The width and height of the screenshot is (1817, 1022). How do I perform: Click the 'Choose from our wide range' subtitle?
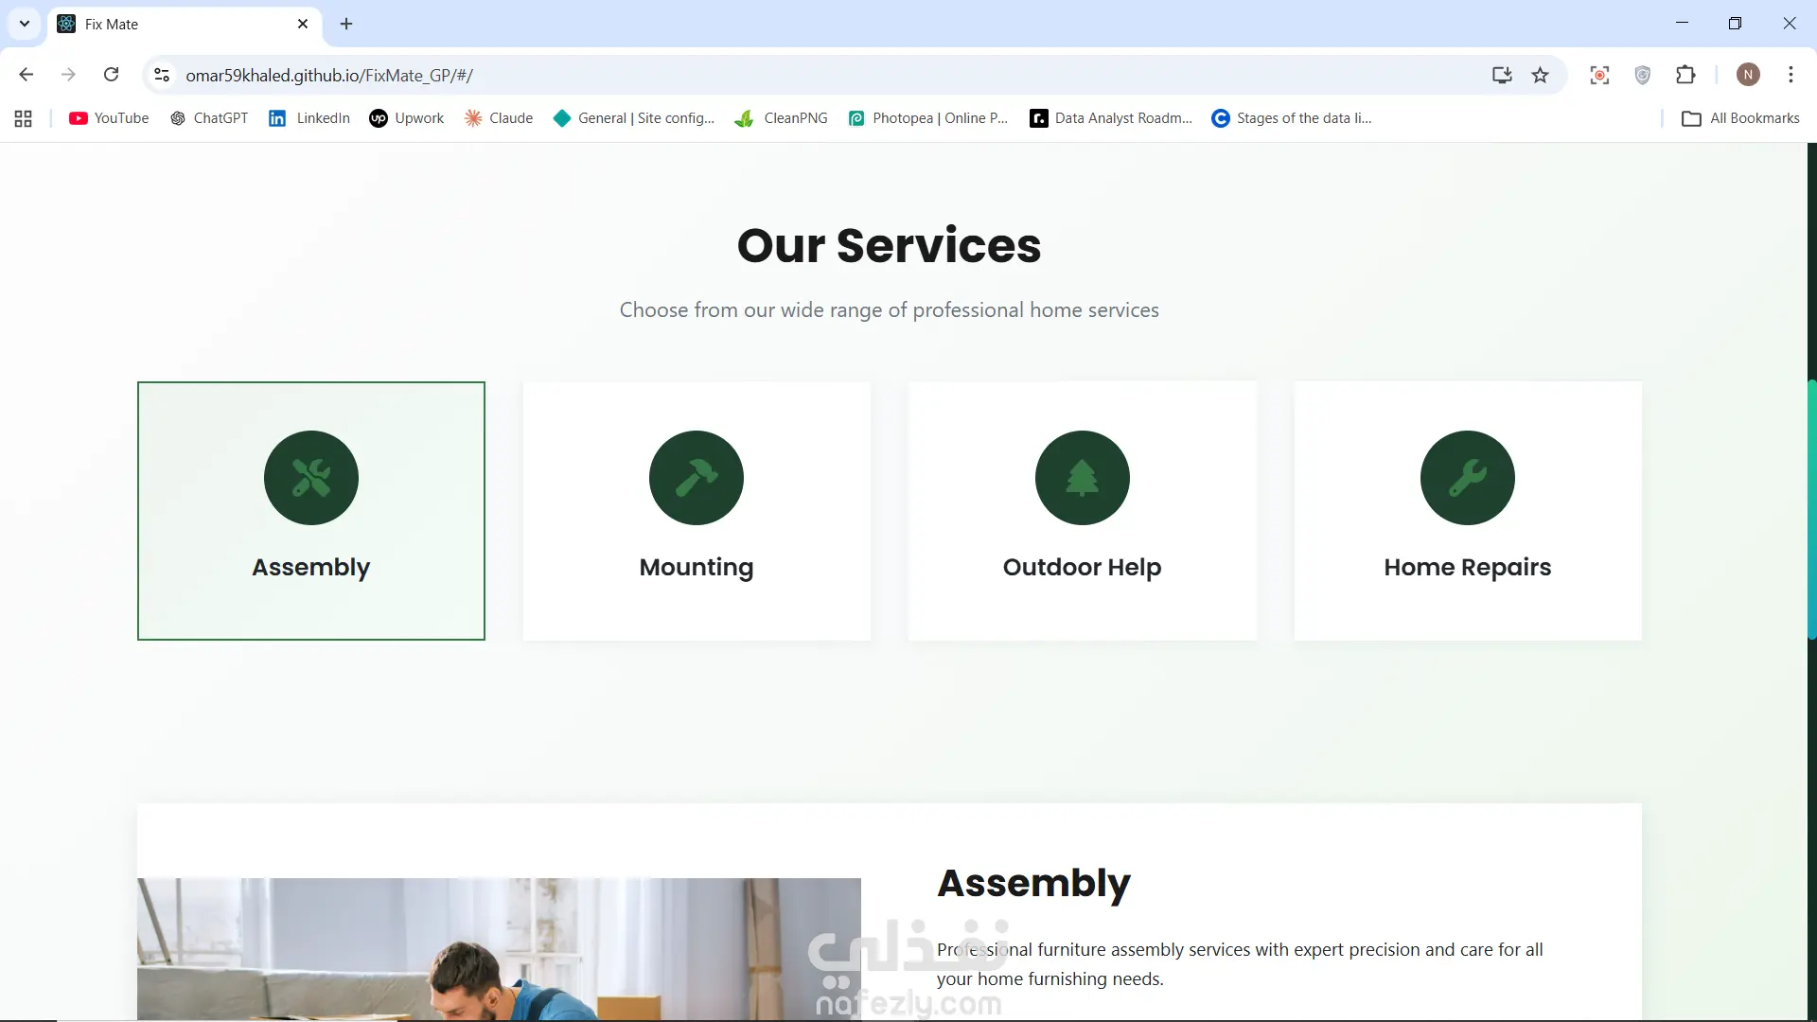point(890,310)
